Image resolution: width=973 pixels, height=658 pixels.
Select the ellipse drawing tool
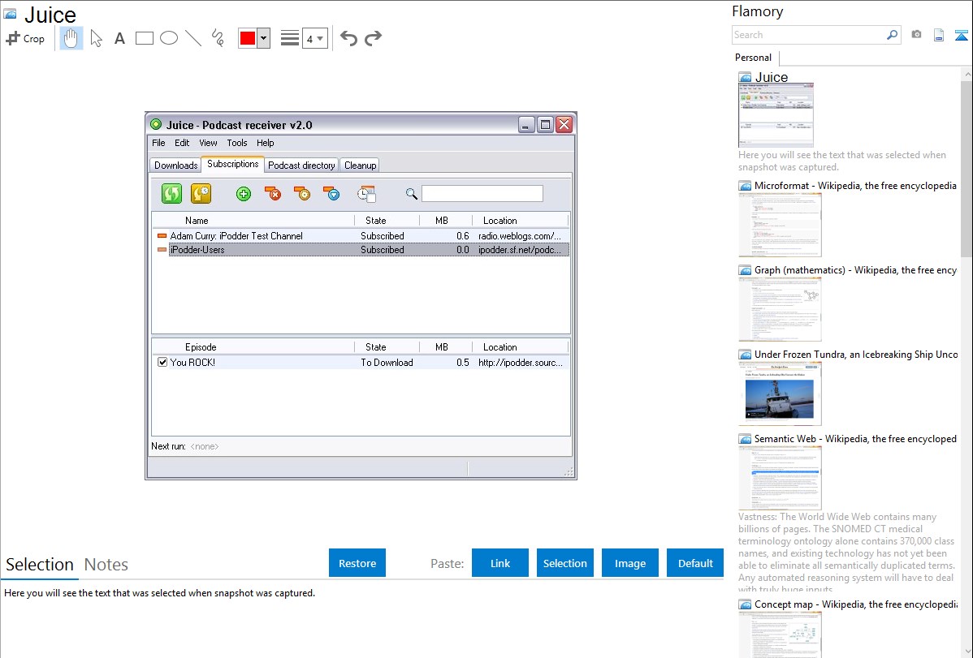click(x=169, y=38)
